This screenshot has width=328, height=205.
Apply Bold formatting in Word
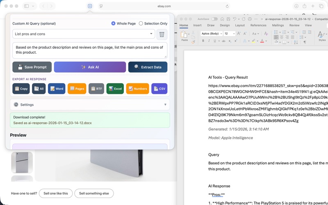[x=203, y=41]
